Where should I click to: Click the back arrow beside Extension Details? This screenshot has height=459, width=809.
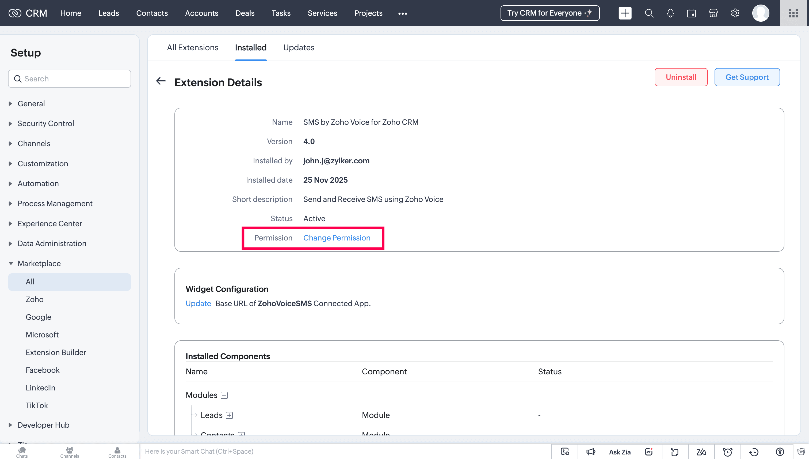point(161,81)
